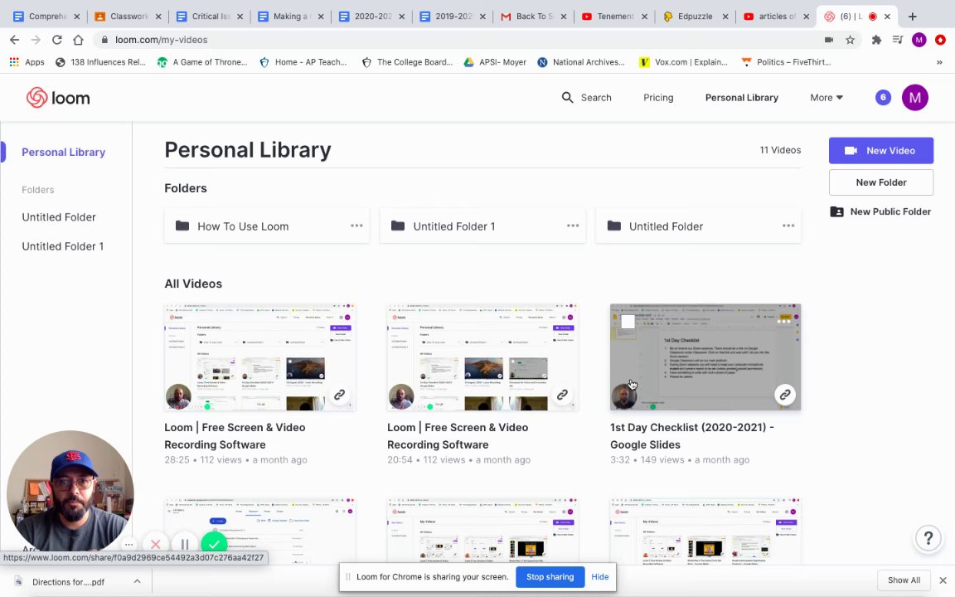The width and height of the screenshot is (955, 597).
Task: Click the New Video button
Action: [x=880, y=150]
